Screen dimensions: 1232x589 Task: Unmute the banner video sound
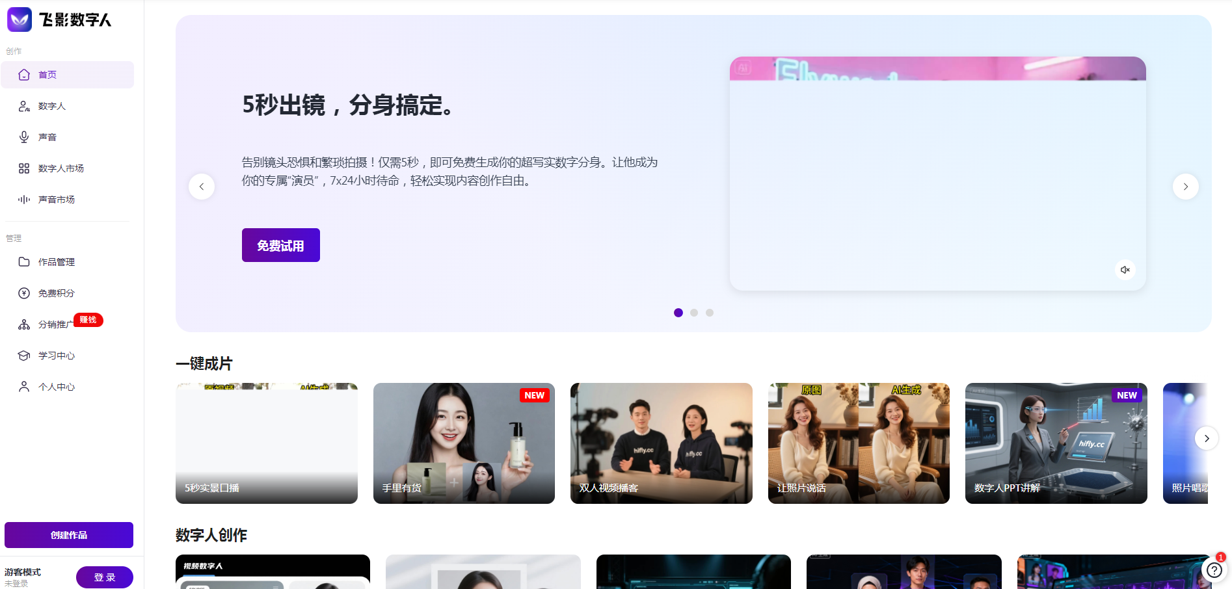coord(1125,270)
